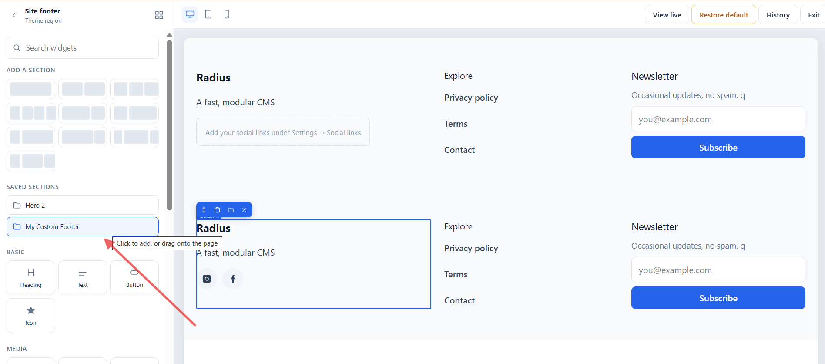
Task: Click Restore default button
Action: point(724,15)
